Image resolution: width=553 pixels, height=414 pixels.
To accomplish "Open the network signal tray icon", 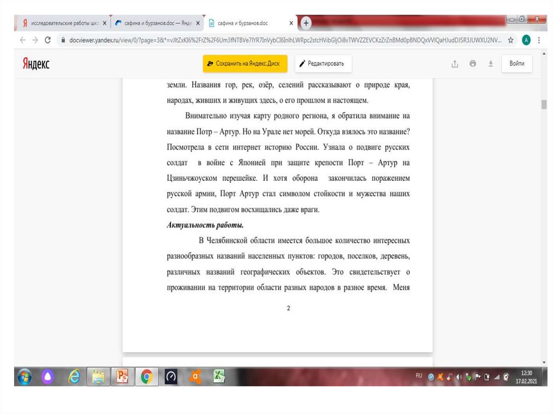I will tap(497, 377).
